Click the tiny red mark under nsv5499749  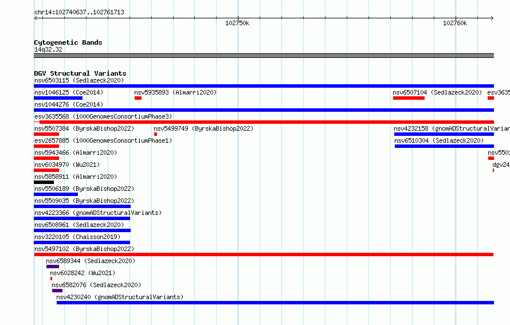point(155,134)
